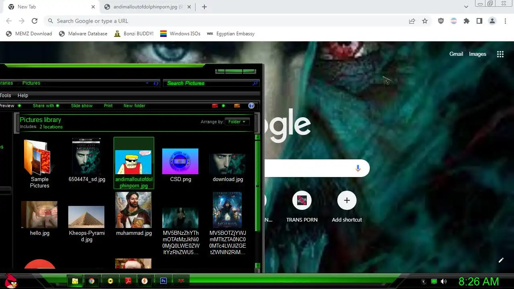Open the Egyptian Embassy bookmark
The height and width of the screenshot is (289, 514).
(x=230, y=34)
